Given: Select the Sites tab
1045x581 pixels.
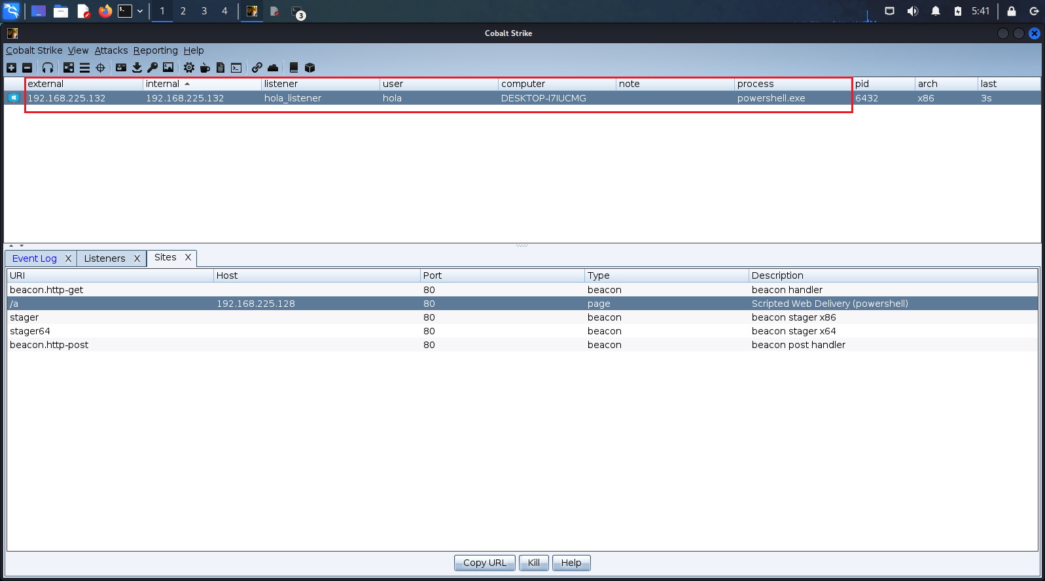Looking at the screenshot, I should point(166,257).
